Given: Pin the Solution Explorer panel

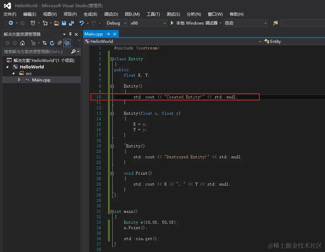Looking at the screenshot, I should (70, 34).
